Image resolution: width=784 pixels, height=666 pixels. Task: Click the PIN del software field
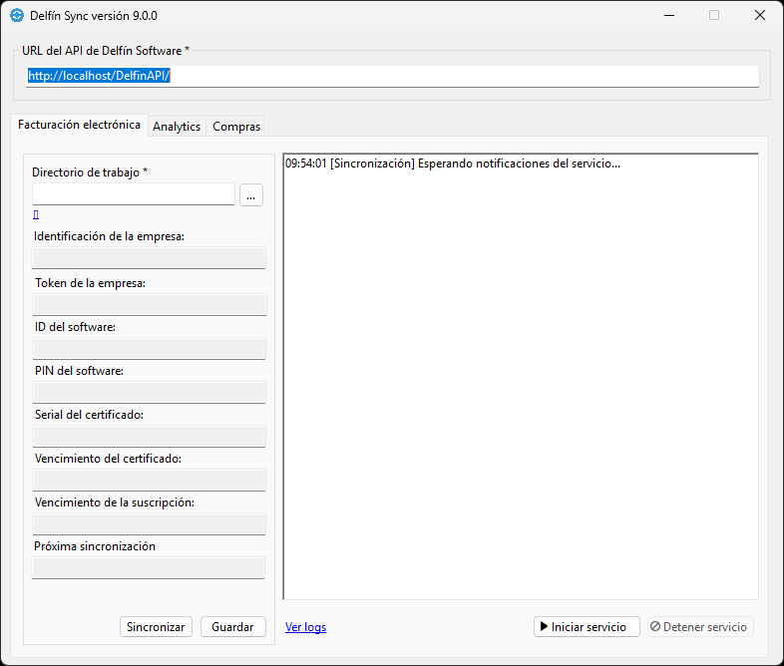coord(149,392)
